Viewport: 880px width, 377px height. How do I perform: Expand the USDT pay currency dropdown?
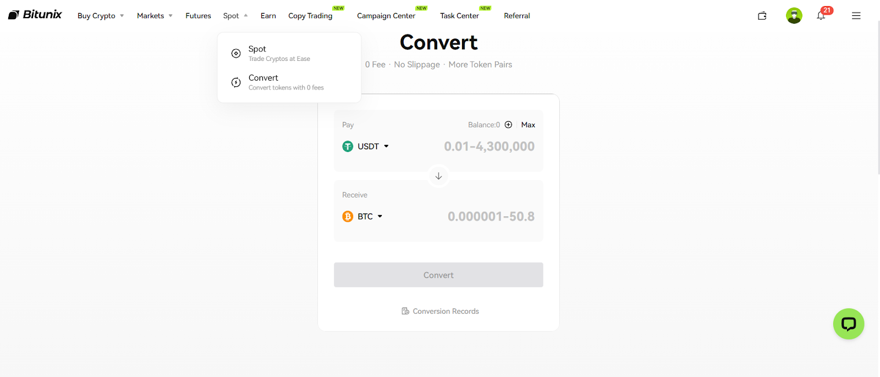[x=366, y=147]
